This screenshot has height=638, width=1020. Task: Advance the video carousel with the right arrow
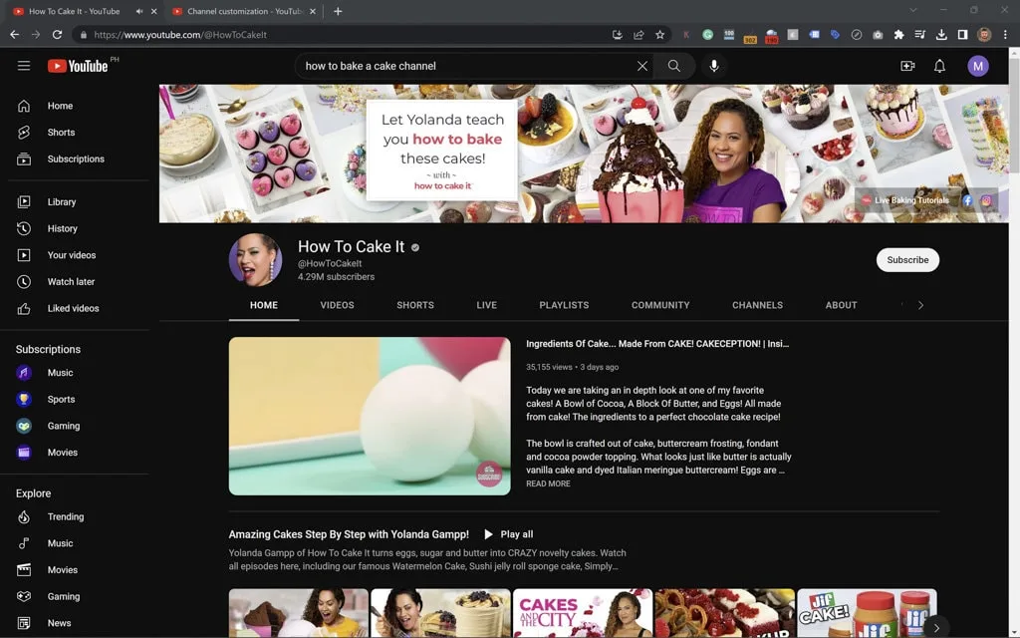click(937, 629)
